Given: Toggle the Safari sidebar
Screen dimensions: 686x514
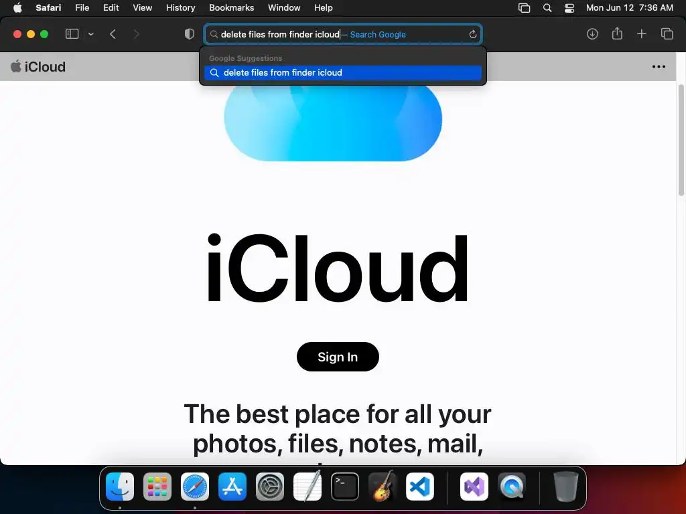Looking at the screenshot, I should (x=72, y=34).
